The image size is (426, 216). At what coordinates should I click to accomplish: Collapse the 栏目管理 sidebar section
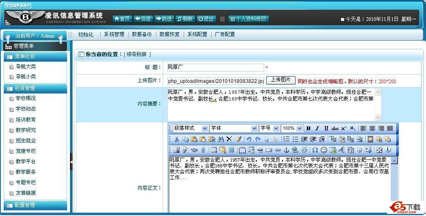click(x=35, y=88)
